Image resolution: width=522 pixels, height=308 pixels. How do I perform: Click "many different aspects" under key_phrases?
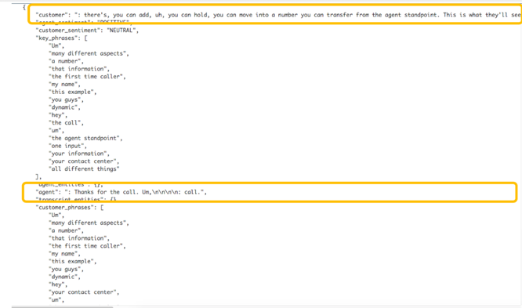tap(89, 53)
